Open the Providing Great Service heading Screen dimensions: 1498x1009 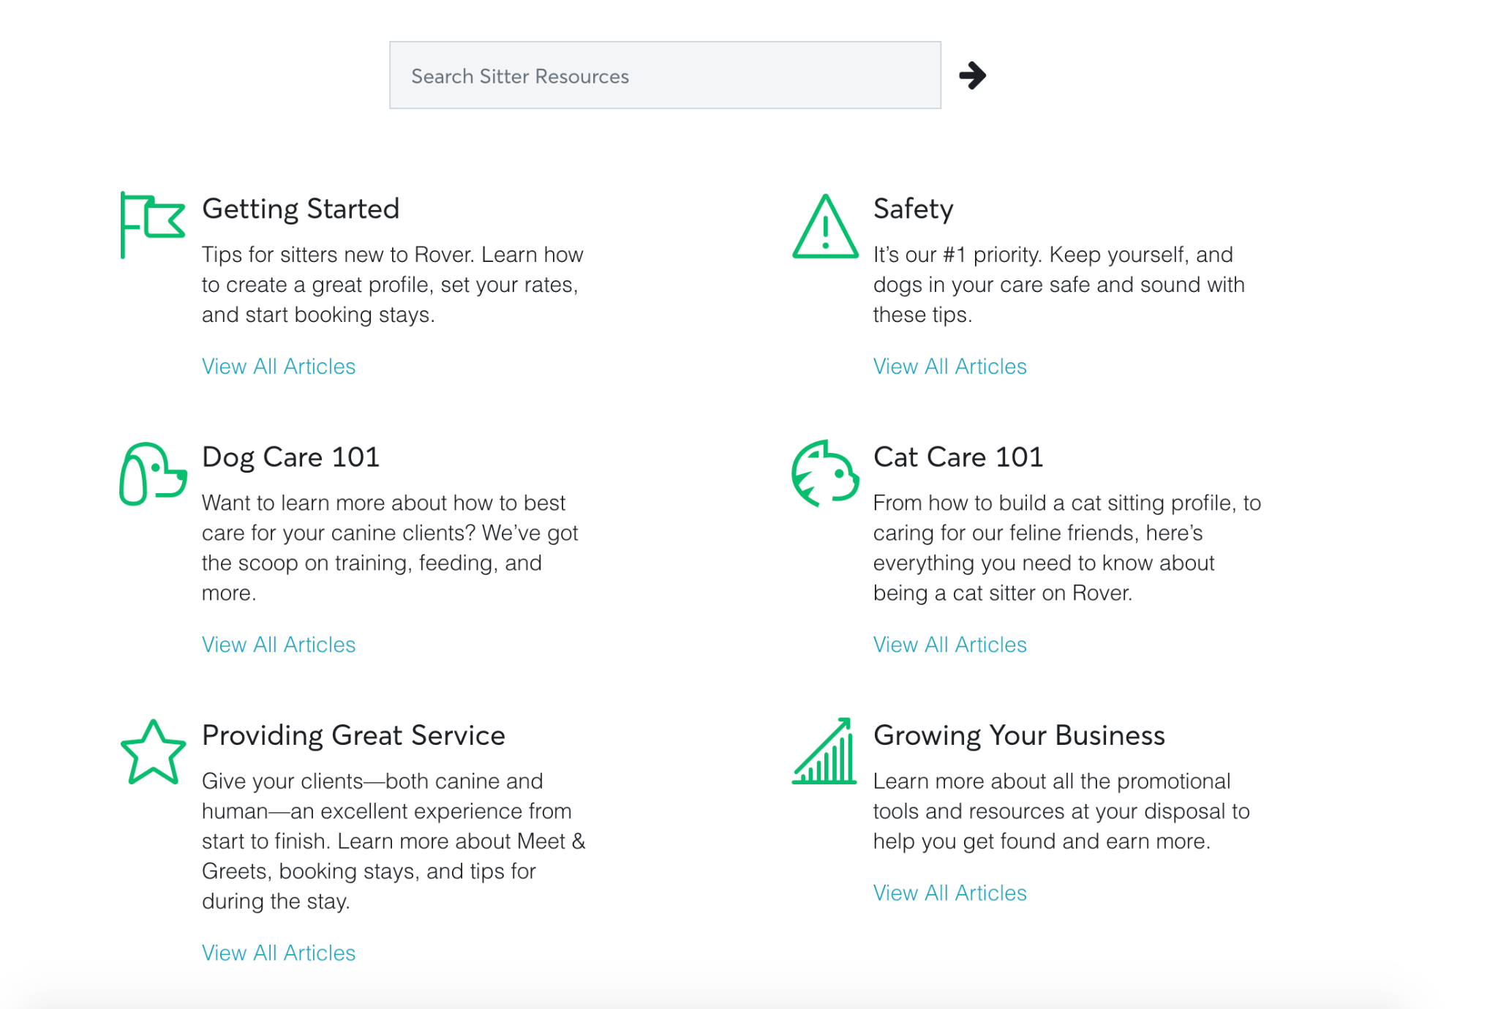point(353,735)
